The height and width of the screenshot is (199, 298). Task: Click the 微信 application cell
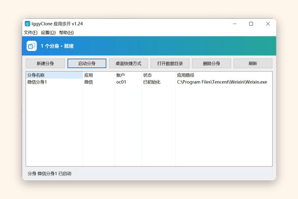coord(88,82)
